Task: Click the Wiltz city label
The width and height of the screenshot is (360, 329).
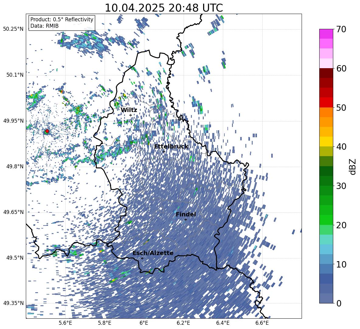Action: 129,110
